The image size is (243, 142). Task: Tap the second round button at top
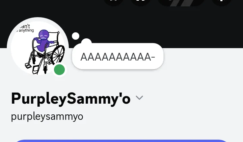point(140,2)
